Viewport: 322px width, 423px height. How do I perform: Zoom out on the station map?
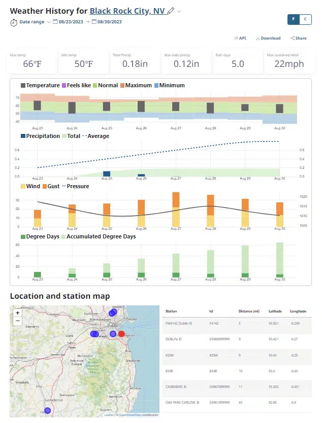pyautogui.click(x=18, y=321)
